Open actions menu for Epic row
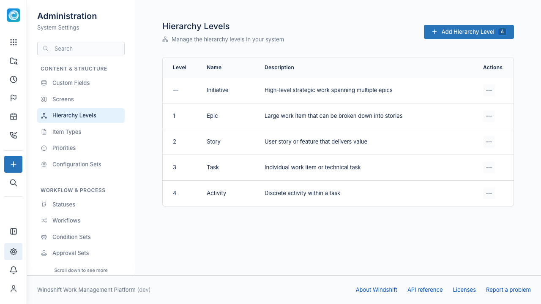Viewport: 541px width, 304px height. pos(489,116)
